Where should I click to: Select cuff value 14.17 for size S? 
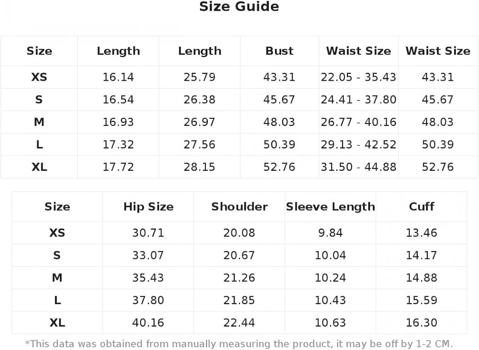pyautogui.click(x=422, y=255)
